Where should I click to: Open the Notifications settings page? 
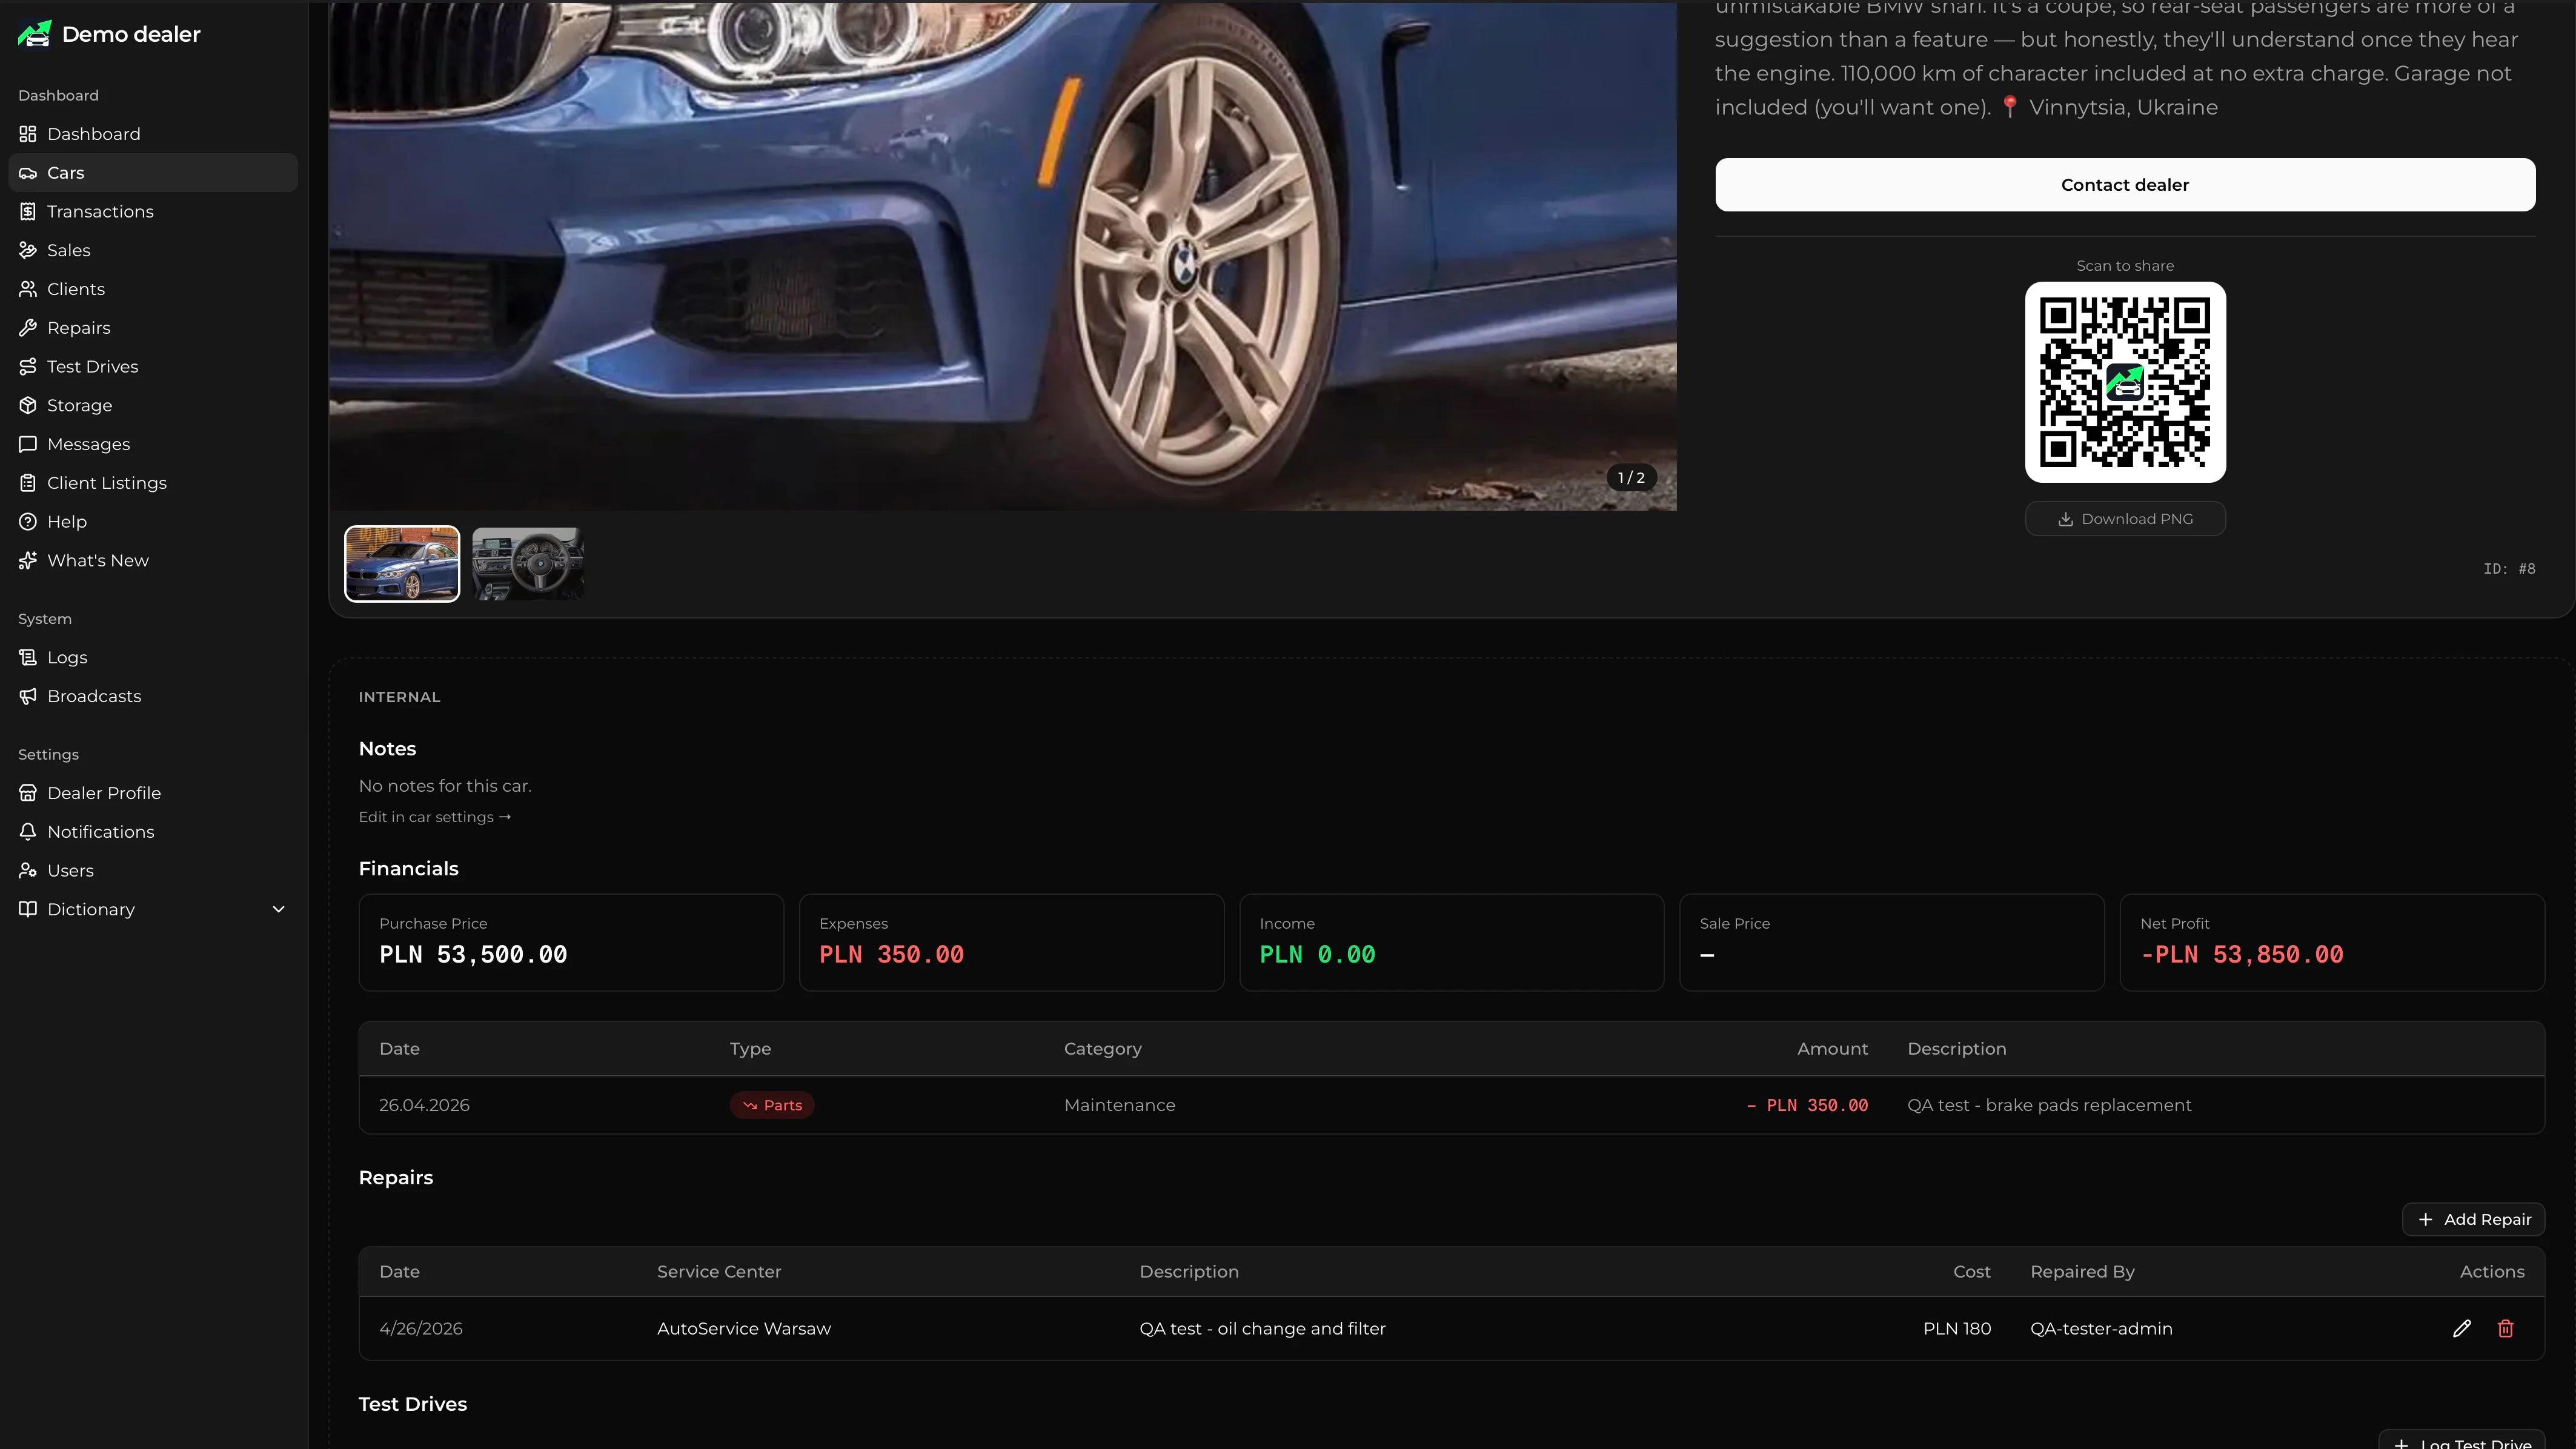point(153,832)
